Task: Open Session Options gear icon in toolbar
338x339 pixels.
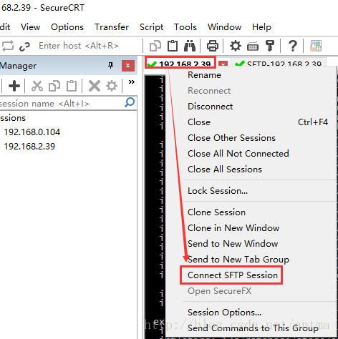Action: tap(236, 46)
